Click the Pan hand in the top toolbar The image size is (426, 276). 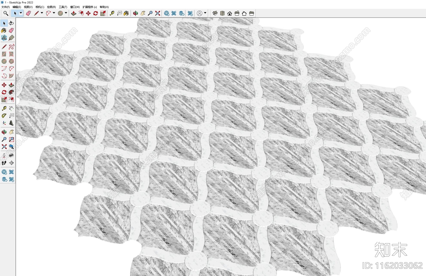143,13
